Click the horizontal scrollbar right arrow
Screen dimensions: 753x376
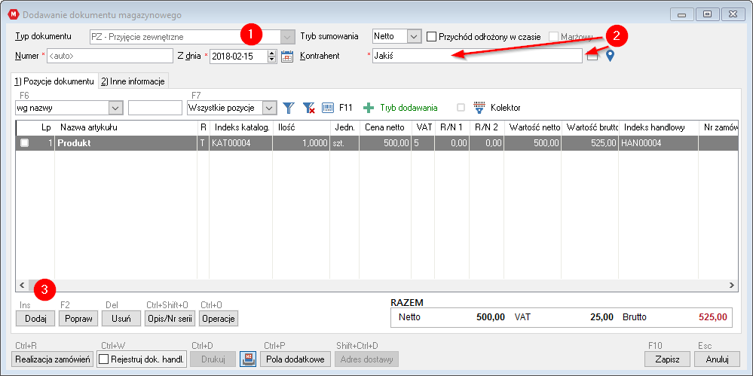(x=731, y=285)
